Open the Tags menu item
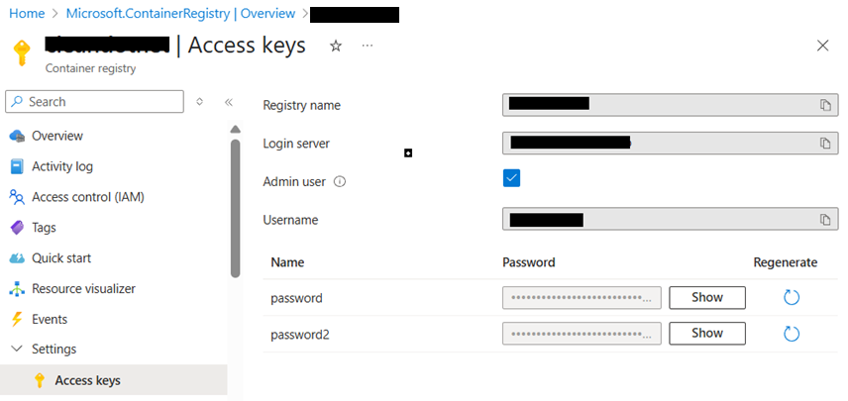Screen dimensions: 848x401 (x=44, y=228)
